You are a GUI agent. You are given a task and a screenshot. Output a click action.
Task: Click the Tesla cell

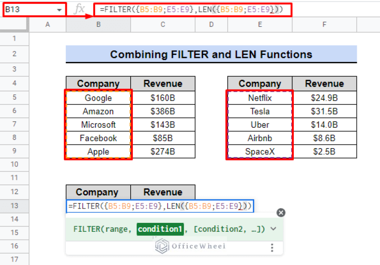point(260,111)
